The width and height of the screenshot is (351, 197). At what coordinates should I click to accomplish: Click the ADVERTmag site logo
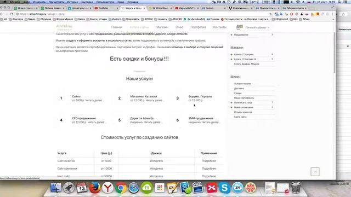64,27
